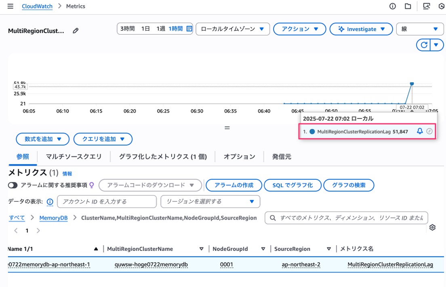Screen dimensions: 446x287
Task: Open graph type 線 dropdown
Action: 420,29
